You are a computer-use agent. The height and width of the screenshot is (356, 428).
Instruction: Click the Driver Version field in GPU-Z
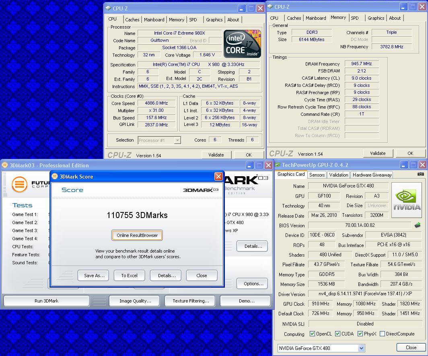(x=365, y=294)
